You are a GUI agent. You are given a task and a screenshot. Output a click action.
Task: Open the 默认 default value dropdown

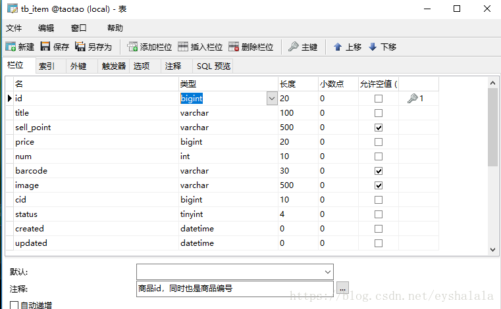tap(327, 272)
